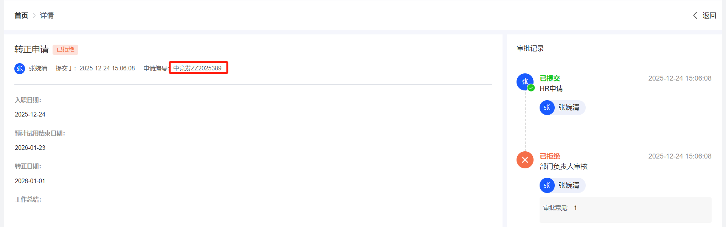
Task: Click the avatar in HR申请 approver chip
Action: 547,107
